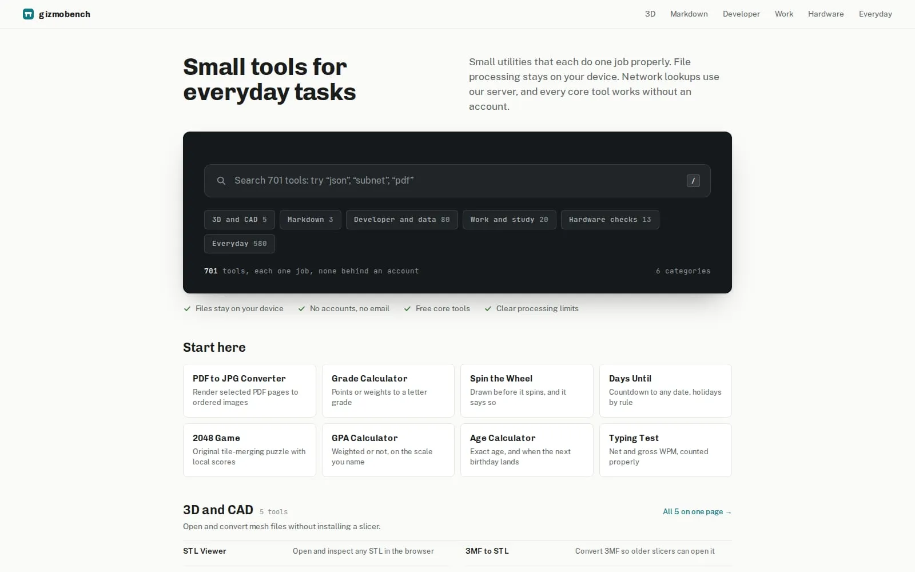Click the 3D and CAD section heading
Image resolution: width=915 pixels, height=572 pixels.
[218, 510]
